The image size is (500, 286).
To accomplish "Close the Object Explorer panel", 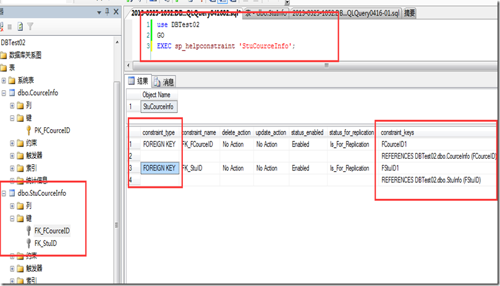I will pos(116,12).
